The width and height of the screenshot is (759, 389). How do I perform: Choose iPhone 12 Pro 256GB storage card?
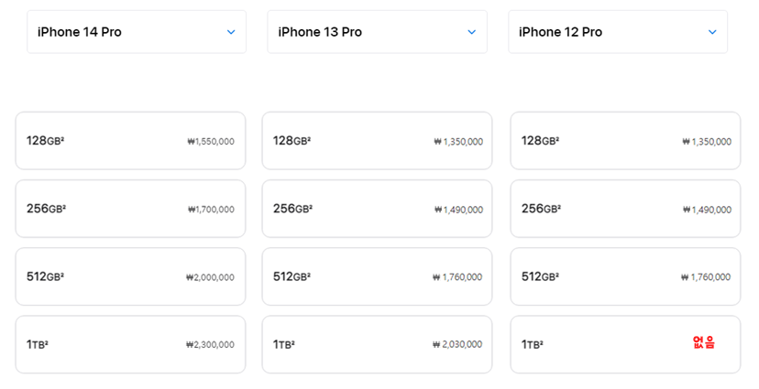pos(625,209)
